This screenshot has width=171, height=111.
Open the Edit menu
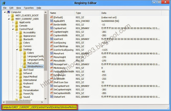11,8
